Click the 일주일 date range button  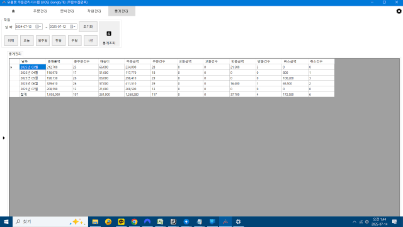pos(43,40)
